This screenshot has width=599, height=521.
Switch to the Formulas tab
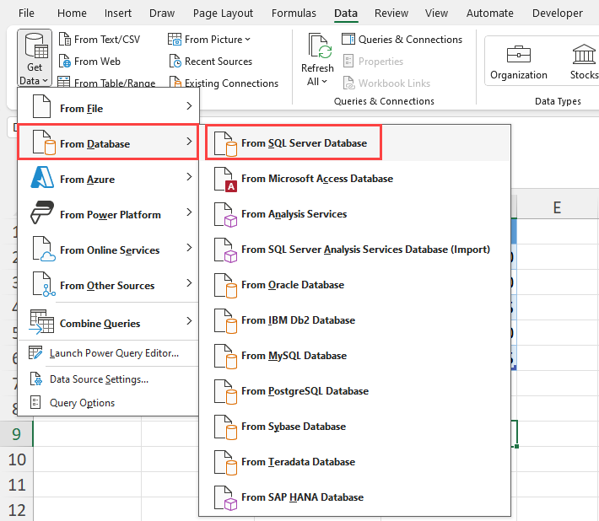[294, 13]
